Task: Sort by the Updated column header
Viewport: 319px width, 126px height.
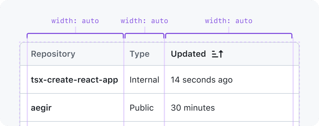Action: tap(188, 54)
